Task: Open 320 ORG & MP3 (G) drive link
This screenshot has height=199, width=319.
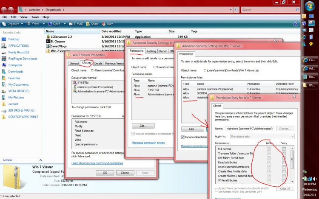Action: 21,111
